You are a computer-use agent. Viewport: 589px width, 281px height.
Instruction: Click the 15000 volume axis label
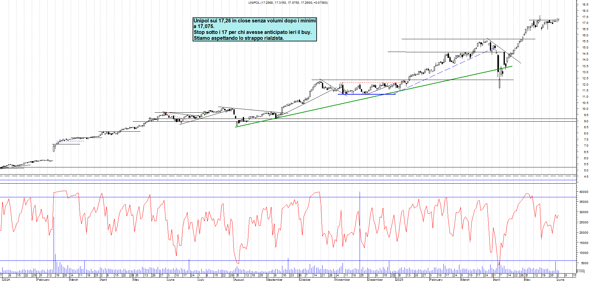point(584,243)
